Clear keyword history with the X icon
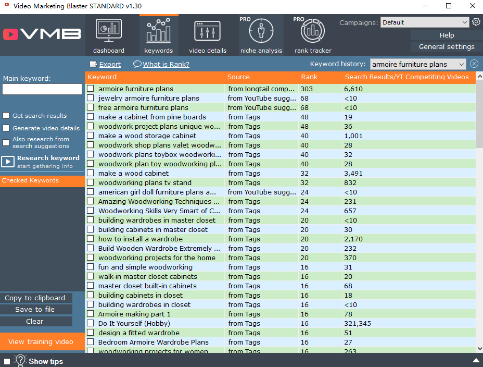The width and height of the screenshot is (483, 367). coord(474,64)
